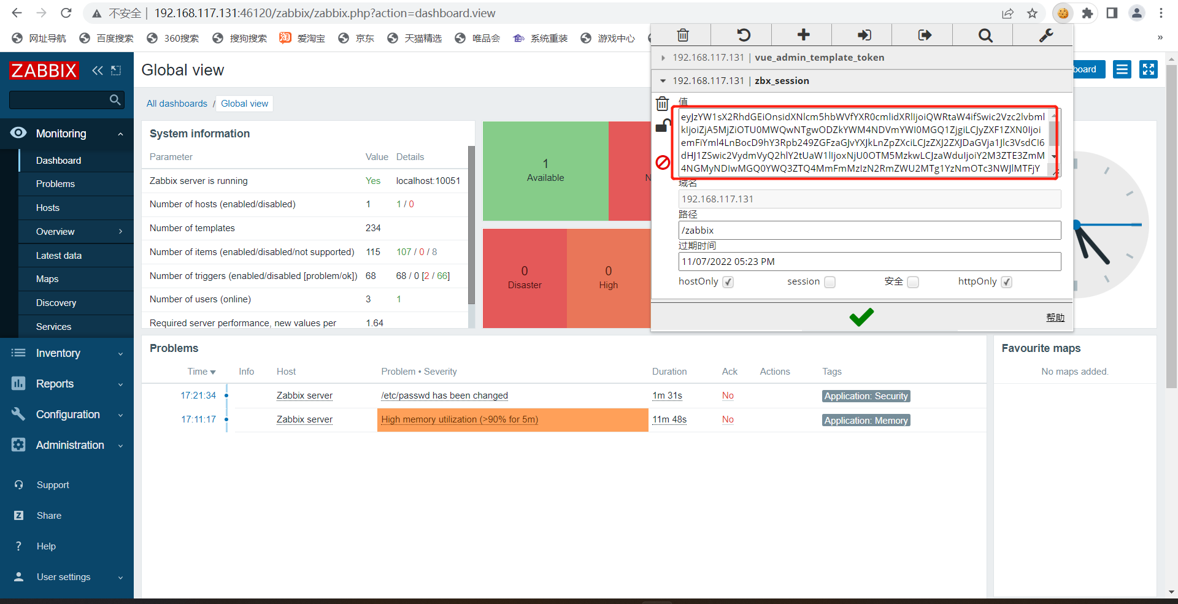Uncheck the hostOnly checkbox
Image resolution: width=1178 pixels, height=604 pixels.
tap(728, 282)
